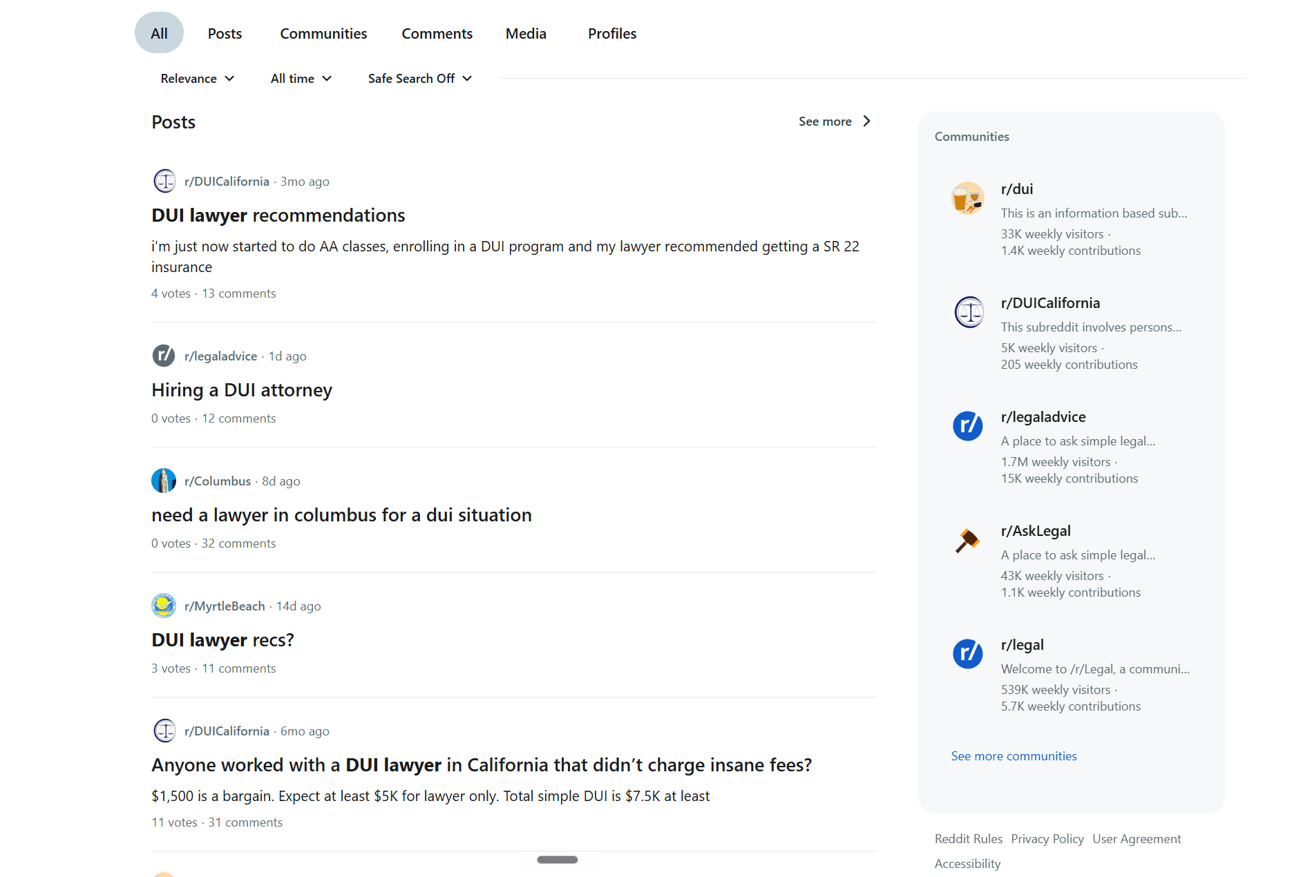The image size is (1294, 877).
Task: Click r/legaladvice name on 1d ago post
Action: [x=220, y=356]
